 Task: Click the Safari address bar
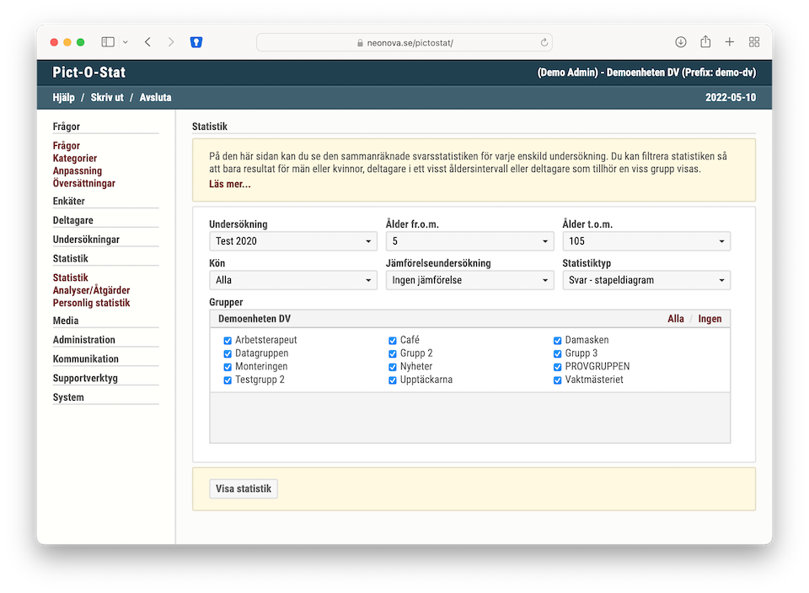click(x=404, y=42)
